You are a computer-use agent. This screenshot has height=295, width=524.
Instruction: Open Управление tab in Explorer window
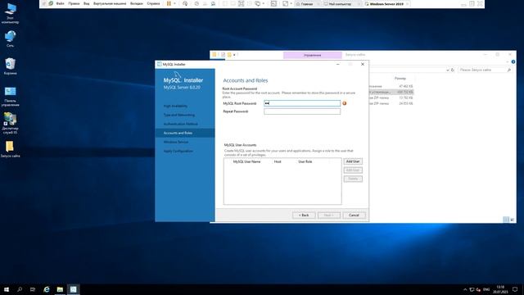coord(313,55)
